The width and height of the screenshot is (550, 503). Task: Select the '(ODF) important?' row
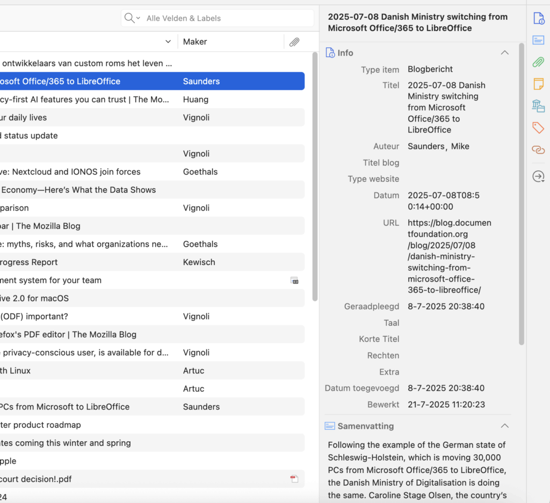(x=152, y=317)
